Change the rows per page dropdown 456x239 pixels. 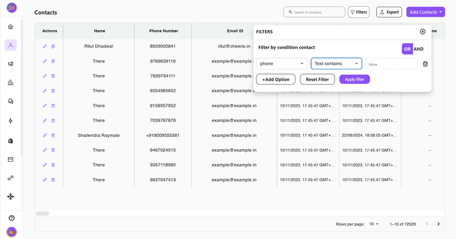coord(374,224)
